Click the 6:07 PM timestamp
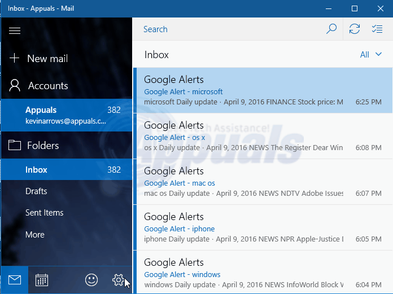The height and width of the screenshot is (294, 393). tap(368, 194)
